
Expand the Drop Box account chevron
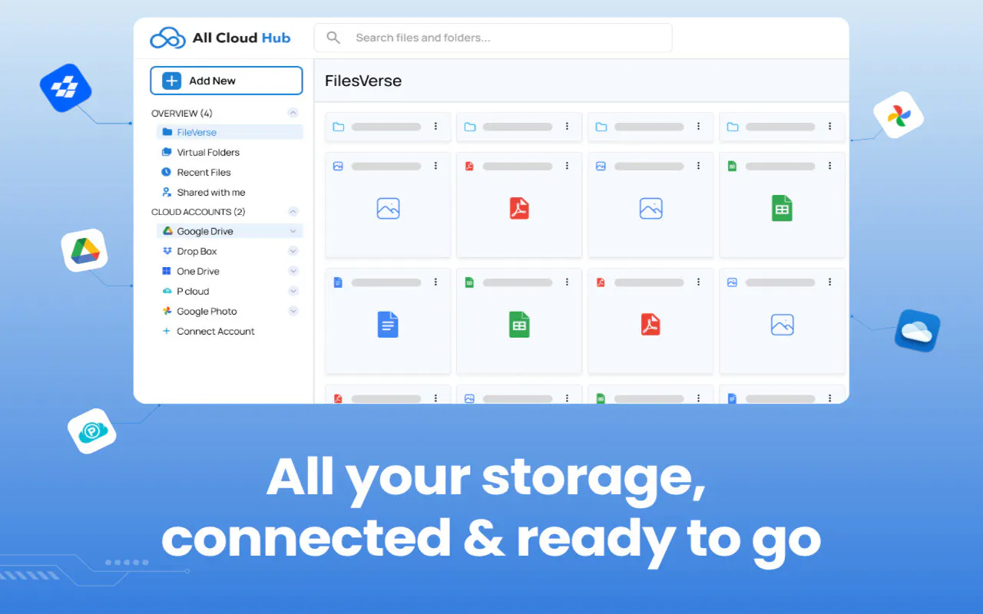pos(293,251)
